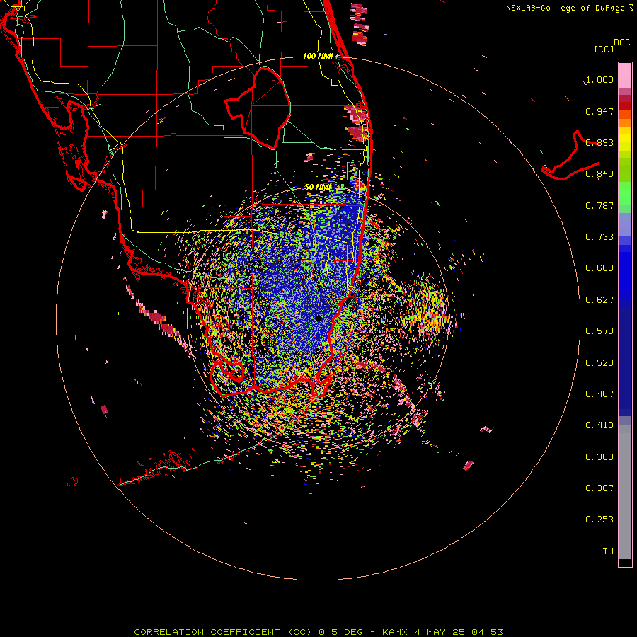637x637 pixels.
Task: Click the 50 NMI range ring label
Action: (318, 188)
